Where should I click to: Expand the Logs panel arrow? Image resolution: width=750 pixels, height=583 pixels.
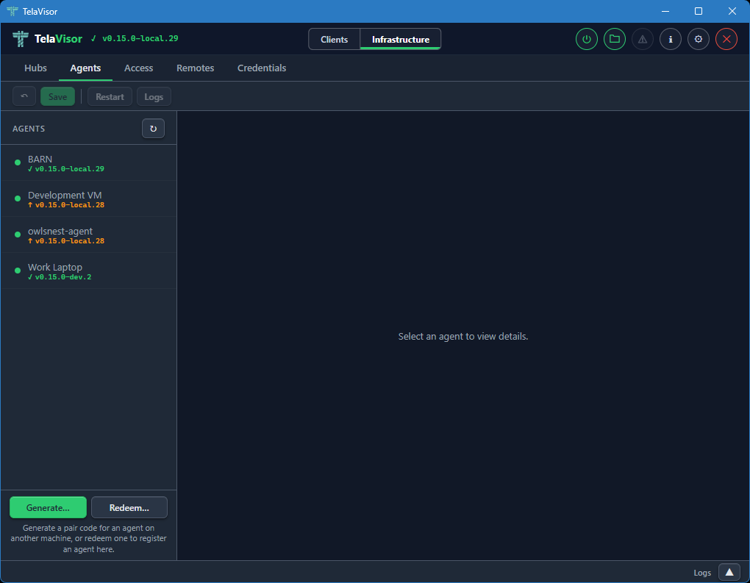pyautogui.click(x=729, y=573)
